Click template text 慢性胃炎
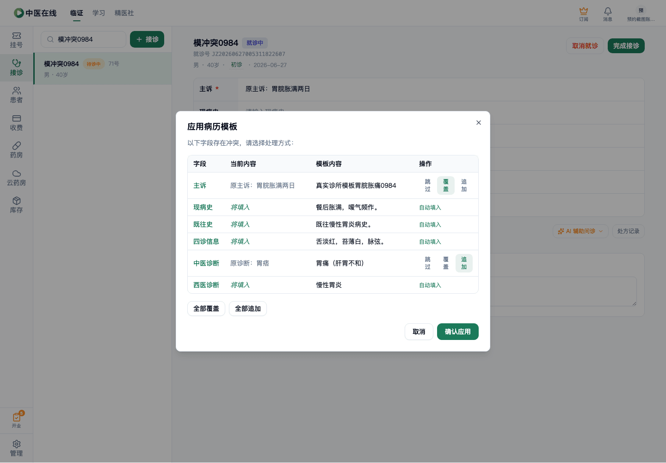Image resolution: width=666 pixels, height=463 pixels. tap(329, 285)
